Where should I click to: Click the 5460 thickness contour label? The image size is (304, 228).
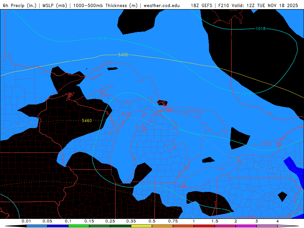point(87,120)
